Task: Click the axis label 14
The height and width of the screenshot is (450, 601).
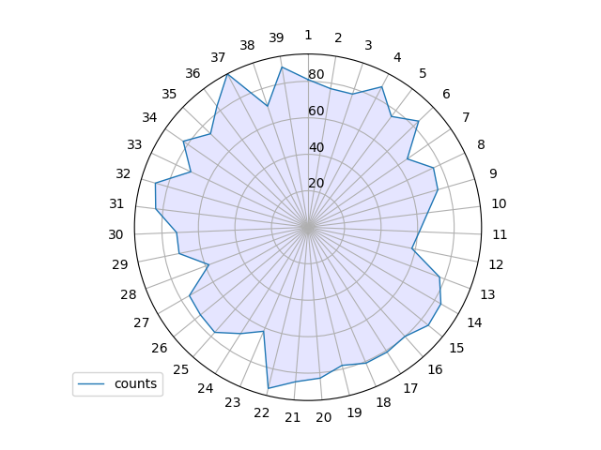Action: pos(474,322)
